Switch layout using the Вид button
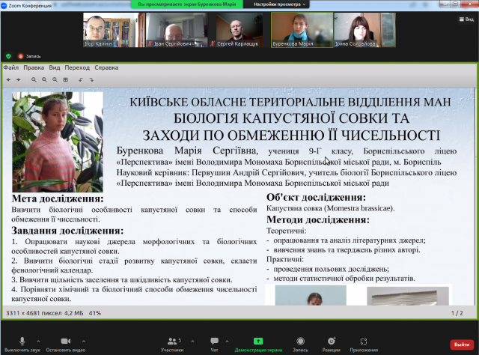The image size is (479, 355). [466, 19]
